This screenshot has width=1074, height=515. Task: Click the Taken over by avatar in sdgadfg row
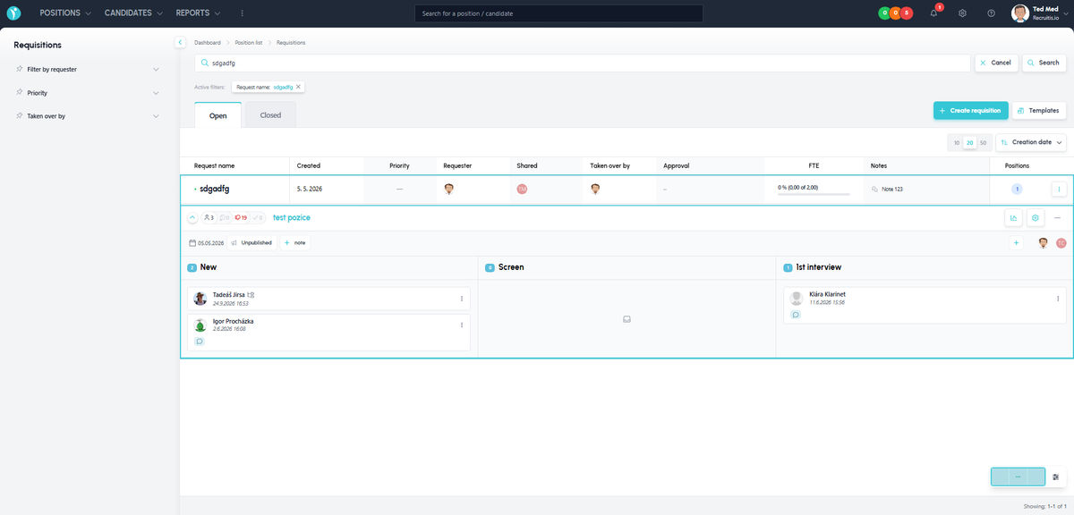click(596, 190)
